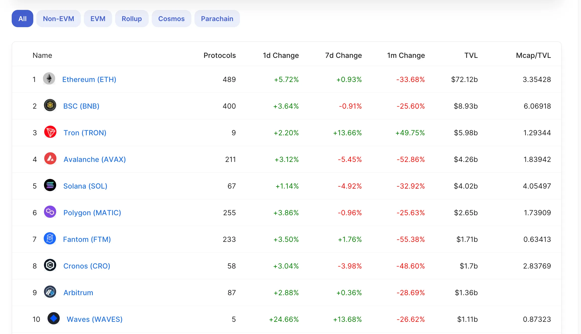Image resolution: width=581 pixels, height=334 pixels.
Task: Select the Parachain filter
Action: tap(217, 19)
